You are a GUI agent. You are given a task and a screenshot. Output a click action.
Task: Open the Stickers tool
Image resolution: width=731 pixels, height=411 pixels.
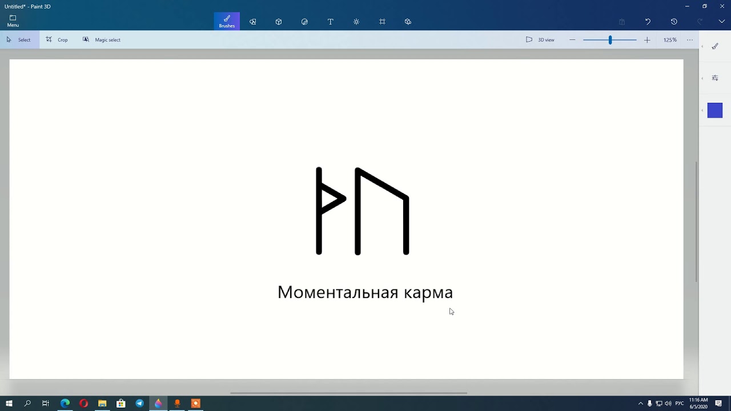(304, 22)
